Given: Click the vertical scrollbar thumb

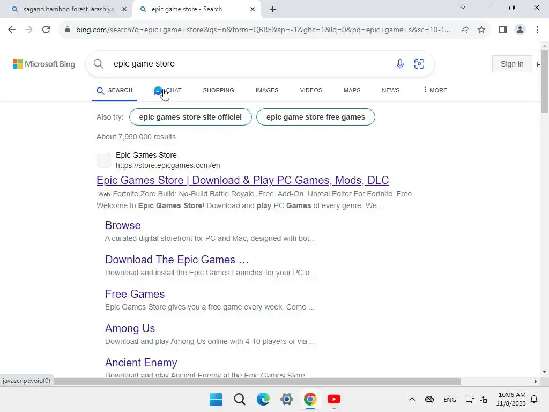Looking at the screenshot, I should point(544,82).
